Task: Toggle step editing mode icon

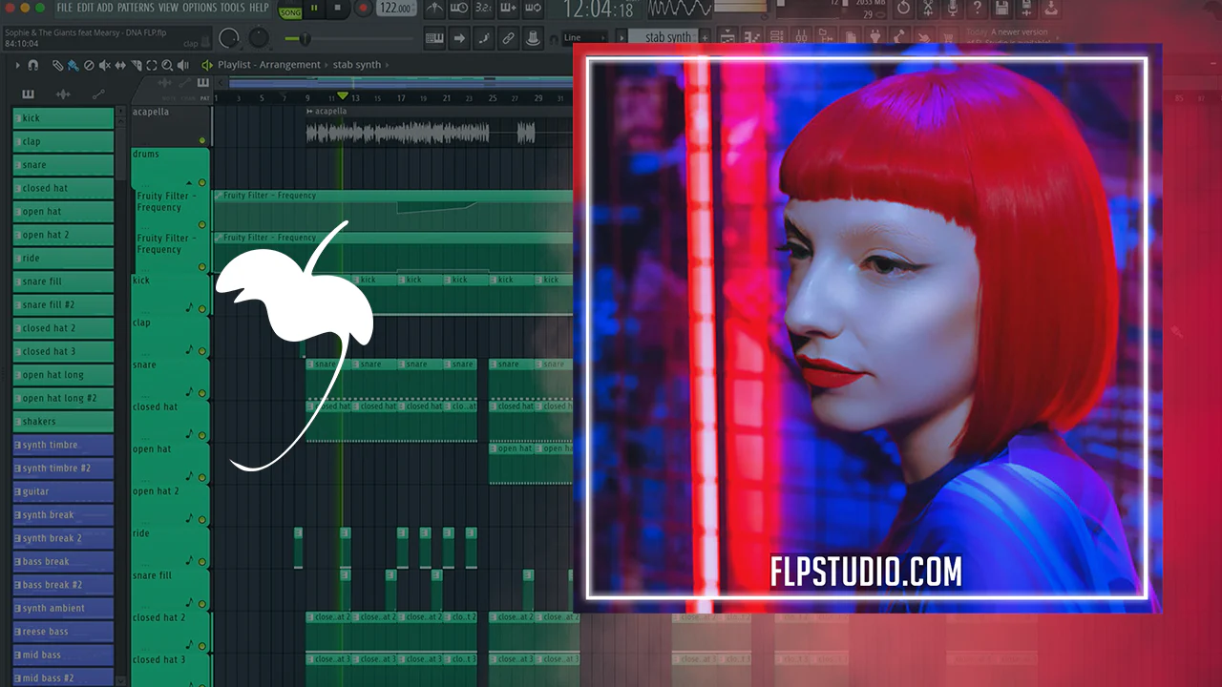Action: 484,39
